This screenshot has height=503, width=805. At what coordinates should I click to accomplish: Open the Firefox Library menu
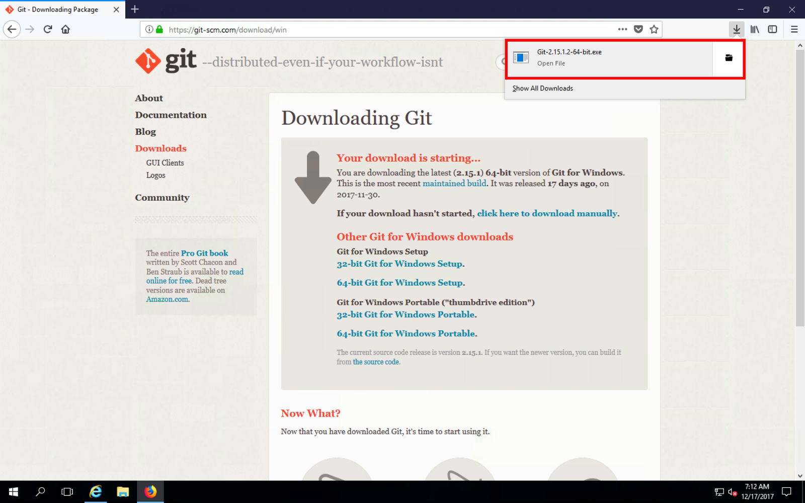click(x=755, y=29)
